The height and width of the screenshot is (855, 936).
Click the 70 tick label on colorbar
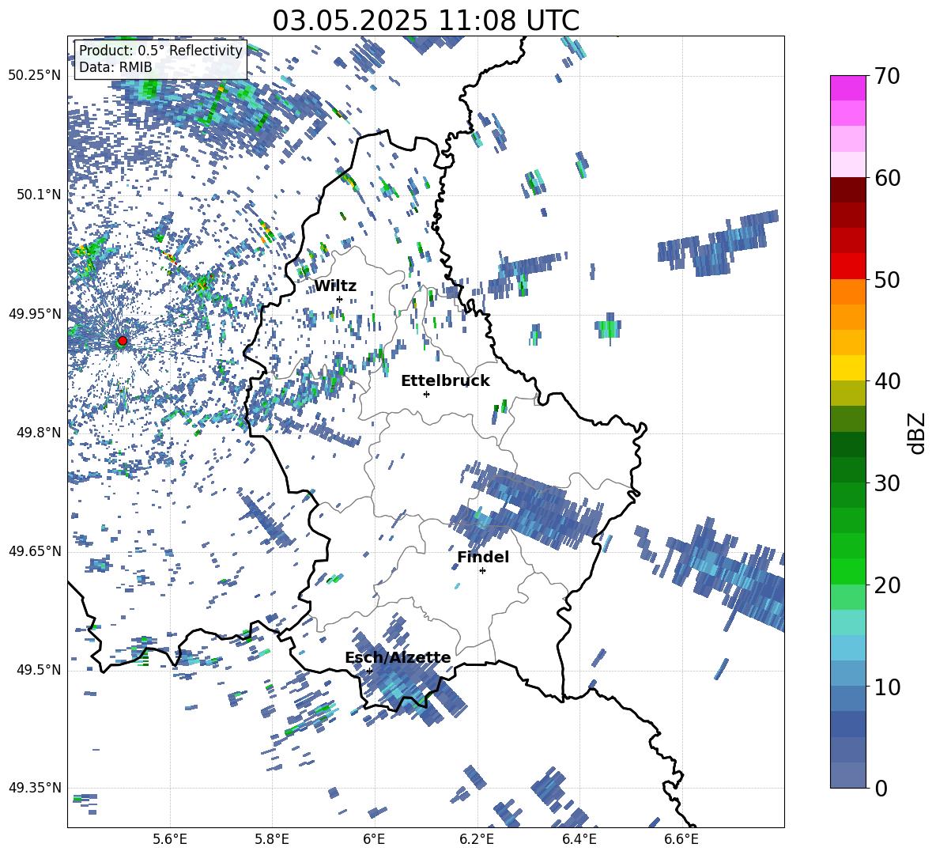887,77
